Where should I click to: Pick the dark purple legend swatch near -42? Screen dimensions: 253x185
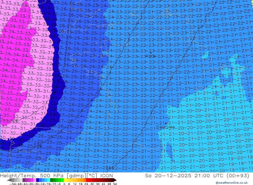coord(24,180)
